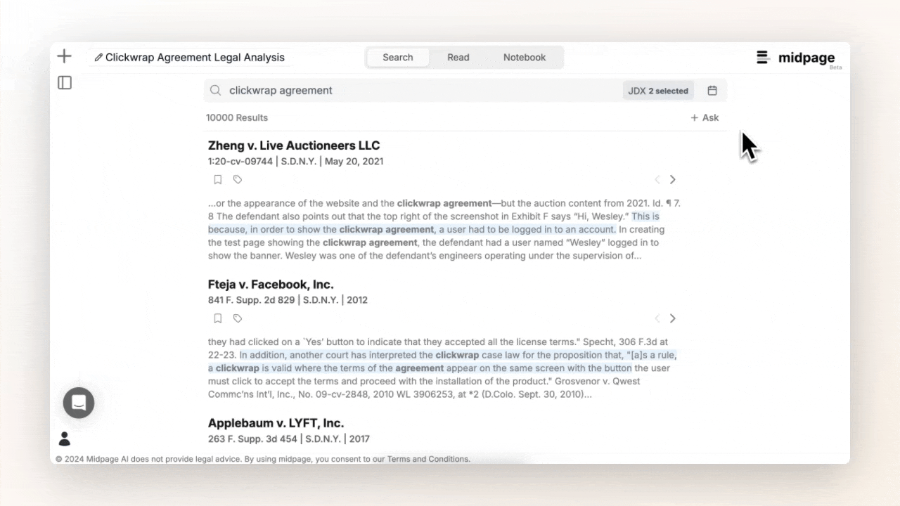Open Fteja v. Facebook, Inc. case
This screenshot has height=506, width=900.
[271, 285]
